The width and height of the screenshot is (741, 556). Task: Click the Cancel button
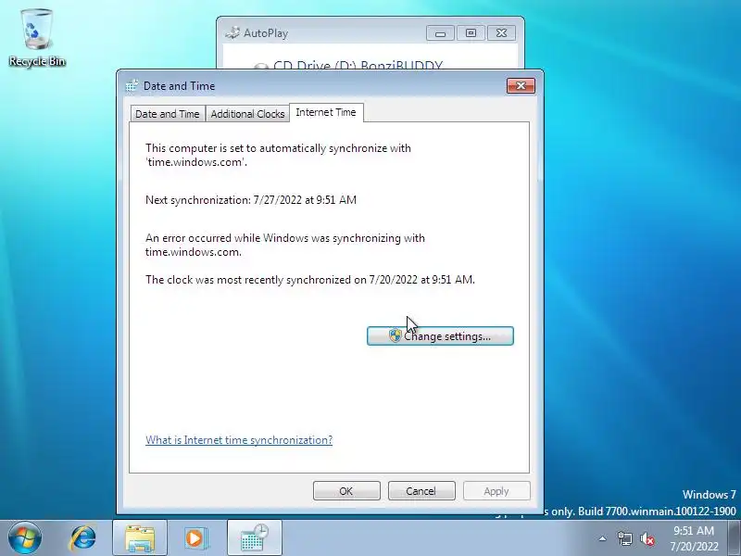click(x=421, y=491)
